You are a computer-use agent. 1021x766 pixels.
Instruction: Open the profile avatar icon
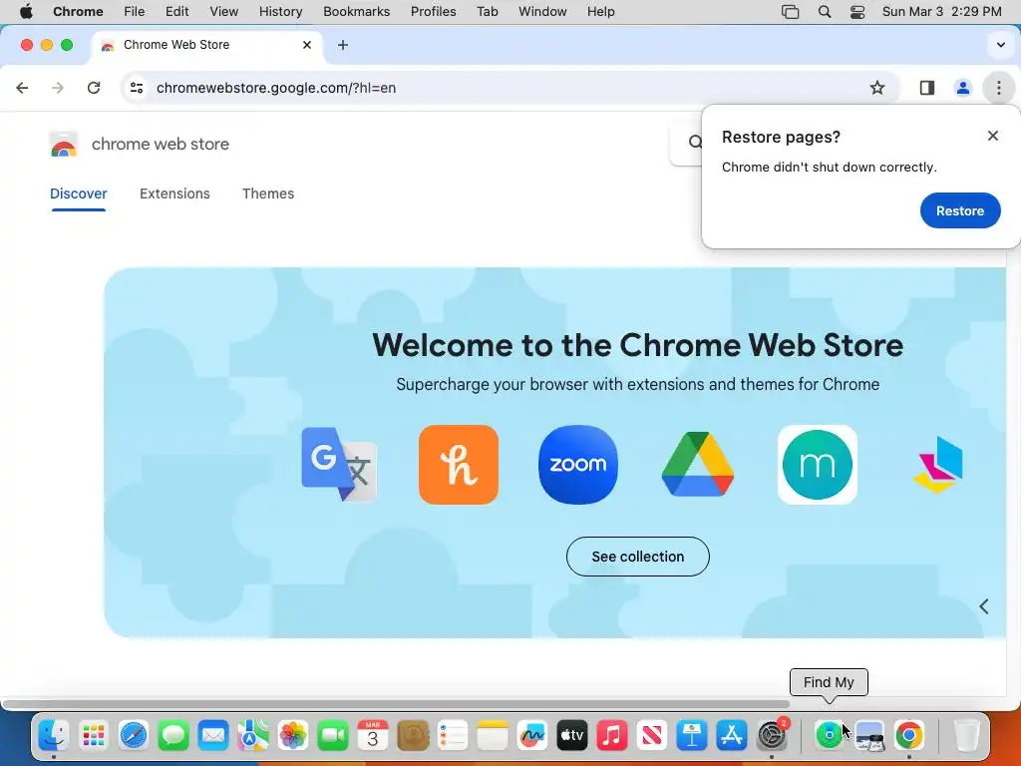(962, 88)
